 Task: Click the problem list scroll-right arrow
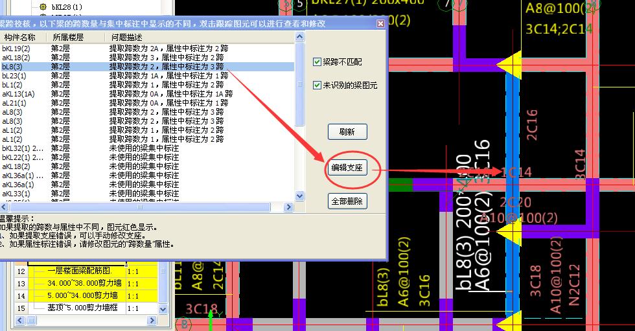coord(288,207)
